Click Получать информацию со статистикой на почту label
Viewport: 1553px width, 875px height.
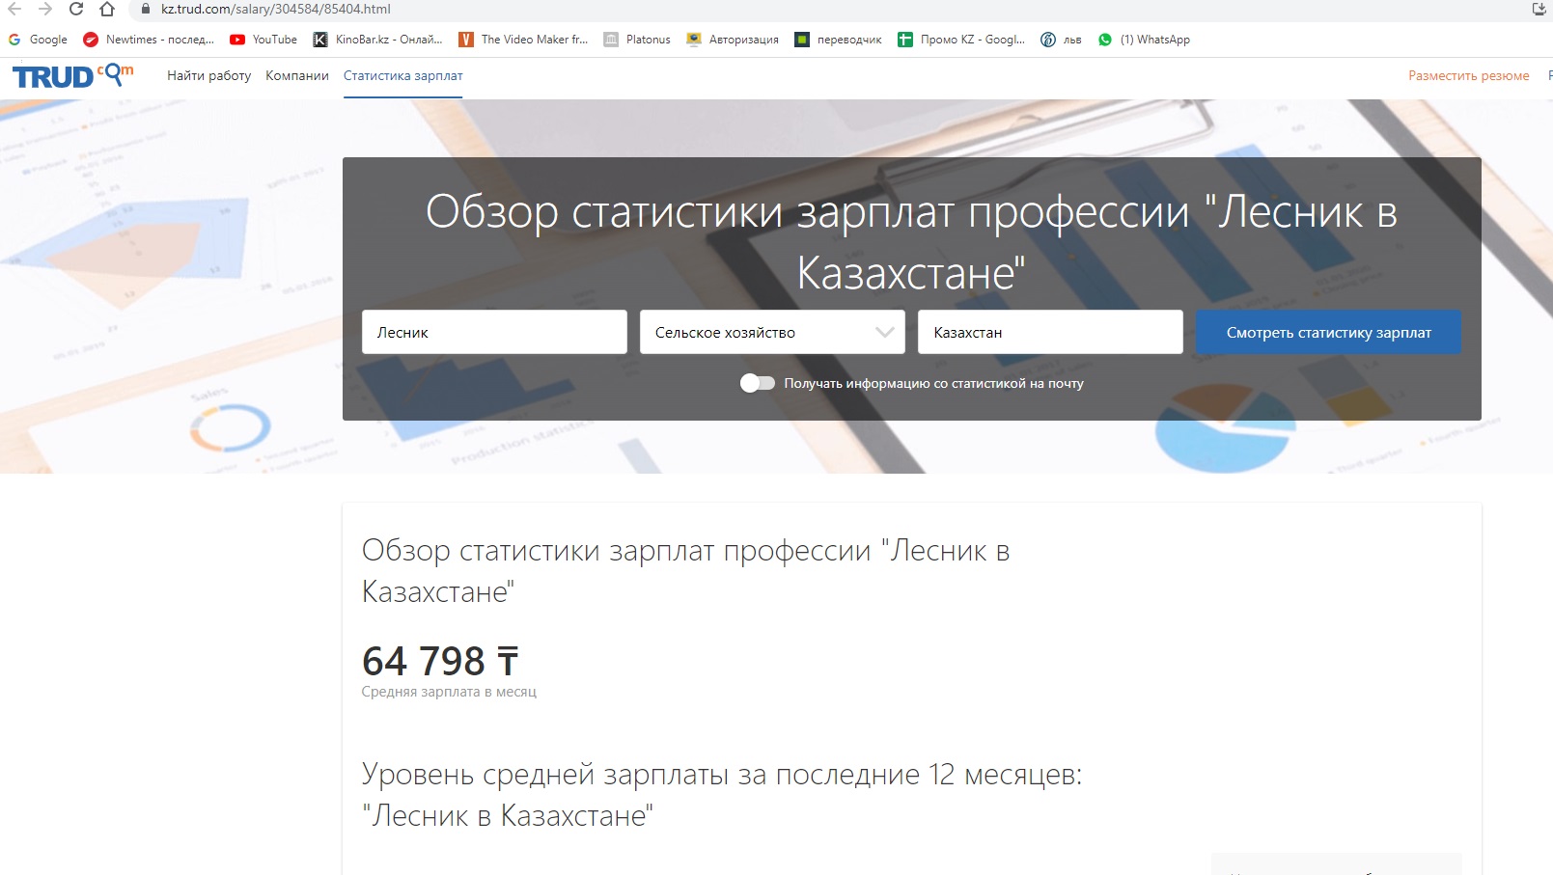[x=933, y=383]
